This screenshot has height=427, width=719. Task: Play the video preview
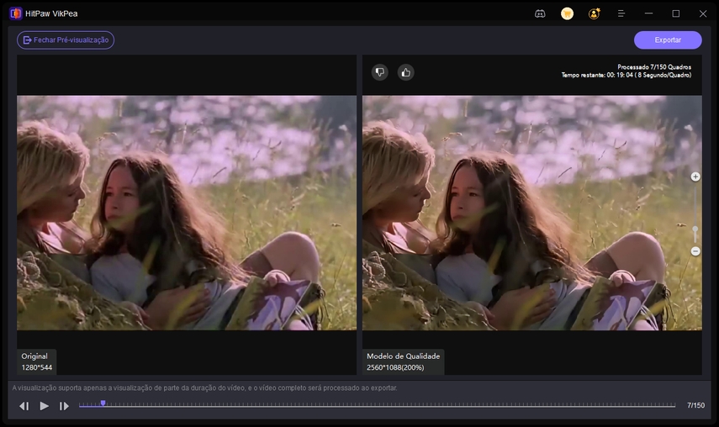pyautogui.click(x=44, y=406)
